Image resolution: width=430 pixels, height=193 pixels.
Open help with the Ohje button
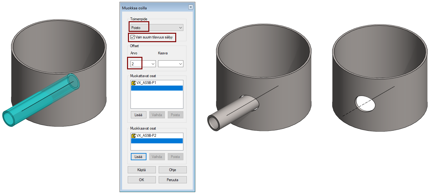coord(172,170)
